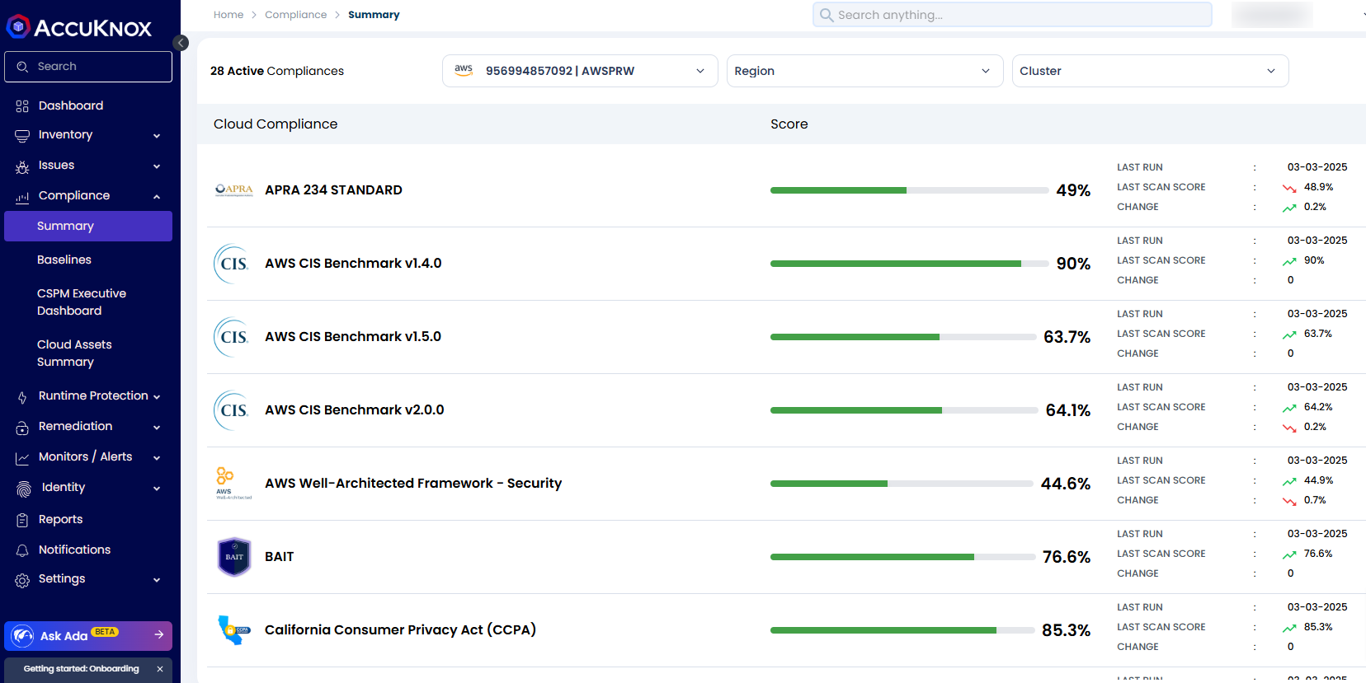Click the 28 Active Compliances text
Viewport: 1366px width, 683px height.
pos(277,71)
